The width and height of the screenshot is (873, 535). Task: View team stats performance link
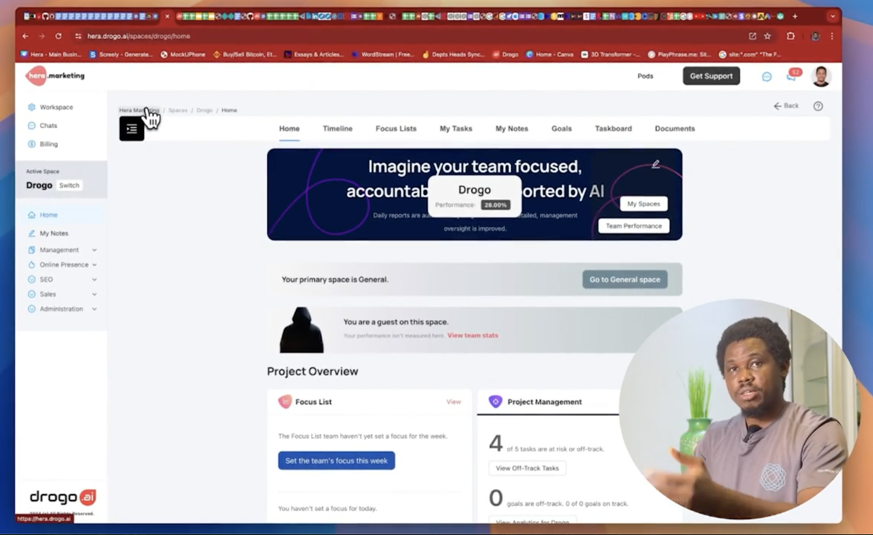(473, 335)
